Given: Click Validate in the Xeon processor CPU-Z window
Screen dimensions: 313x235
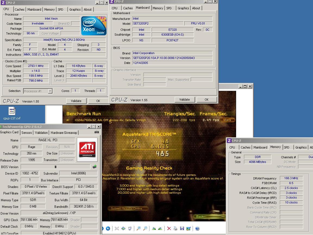Looking at the screenshot, I should 76,101.
